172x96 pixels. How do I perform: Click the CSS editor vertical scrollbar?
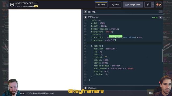[x=162, y=55]
